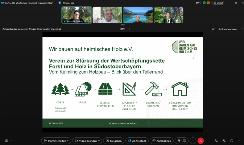Click the microphone icon in Stummschalten button

45,141
